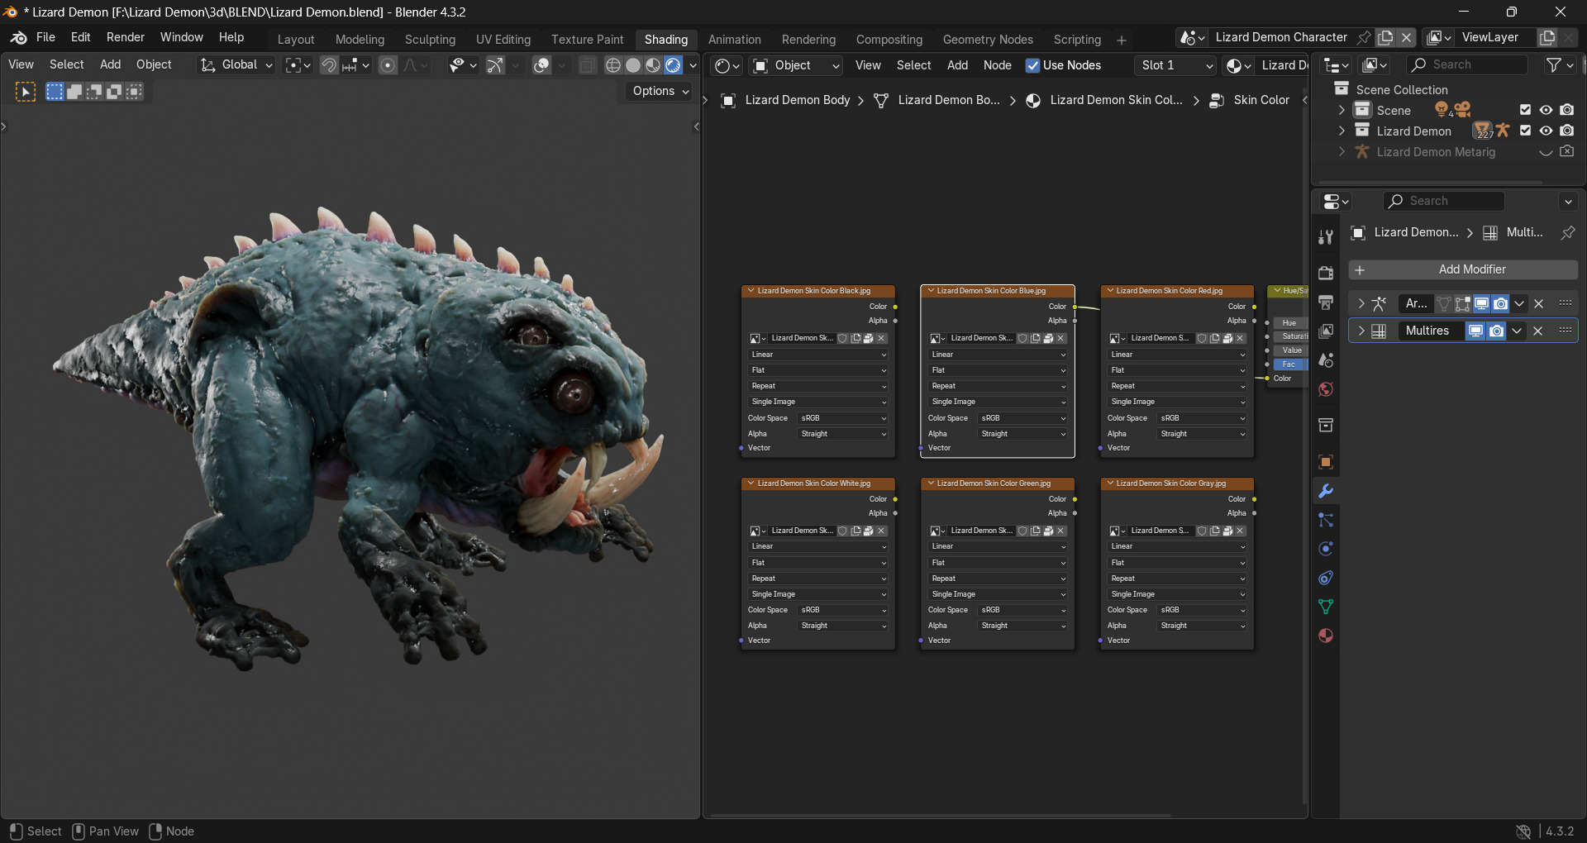Open the Output properties tab
Screen dimensions: 1587x843
pyautogui.click(x=1326, y=302)
